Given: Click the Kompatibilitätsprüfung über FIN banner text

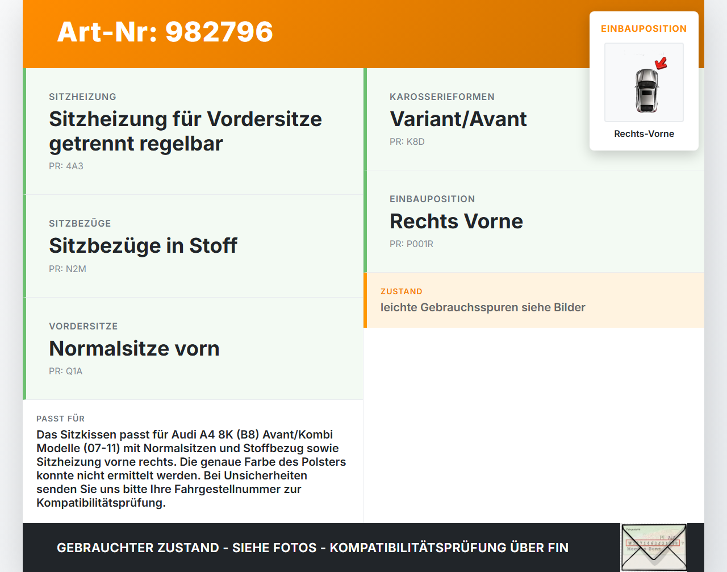Looking at the screenshot, I should coord(312,548).
